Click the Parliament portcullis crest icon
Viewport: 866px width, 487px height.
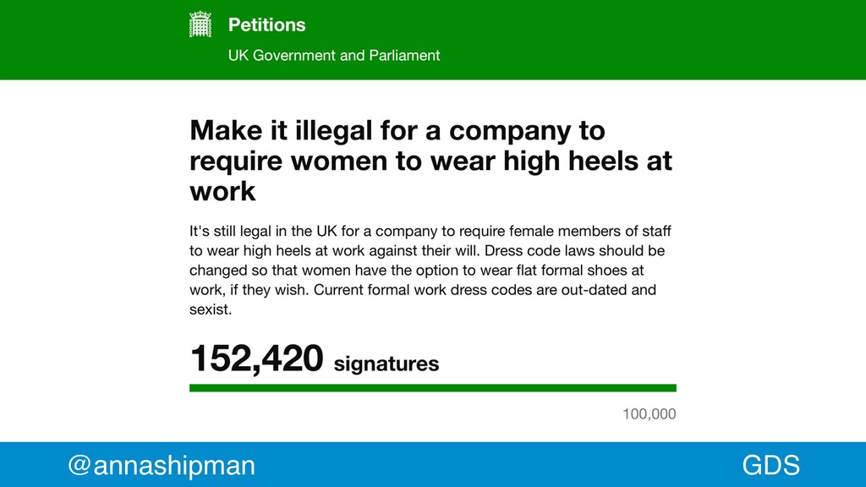click(200, 25)
